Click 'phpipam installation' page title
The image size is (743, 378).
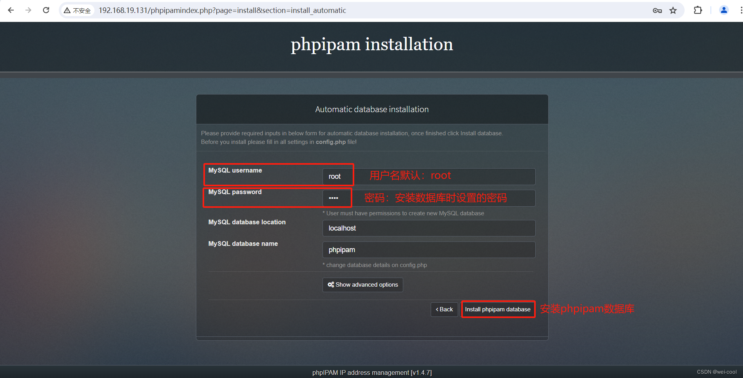click(372, 44)
